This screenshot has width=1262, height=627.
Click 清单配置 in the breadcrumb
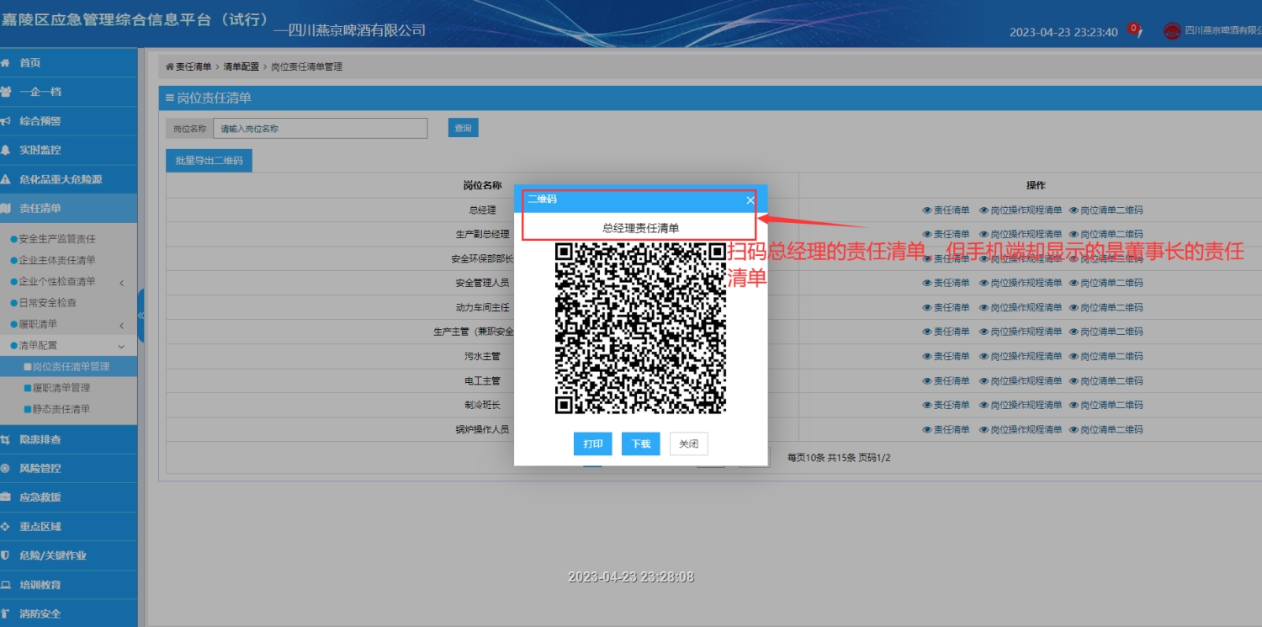click(241, 66)
